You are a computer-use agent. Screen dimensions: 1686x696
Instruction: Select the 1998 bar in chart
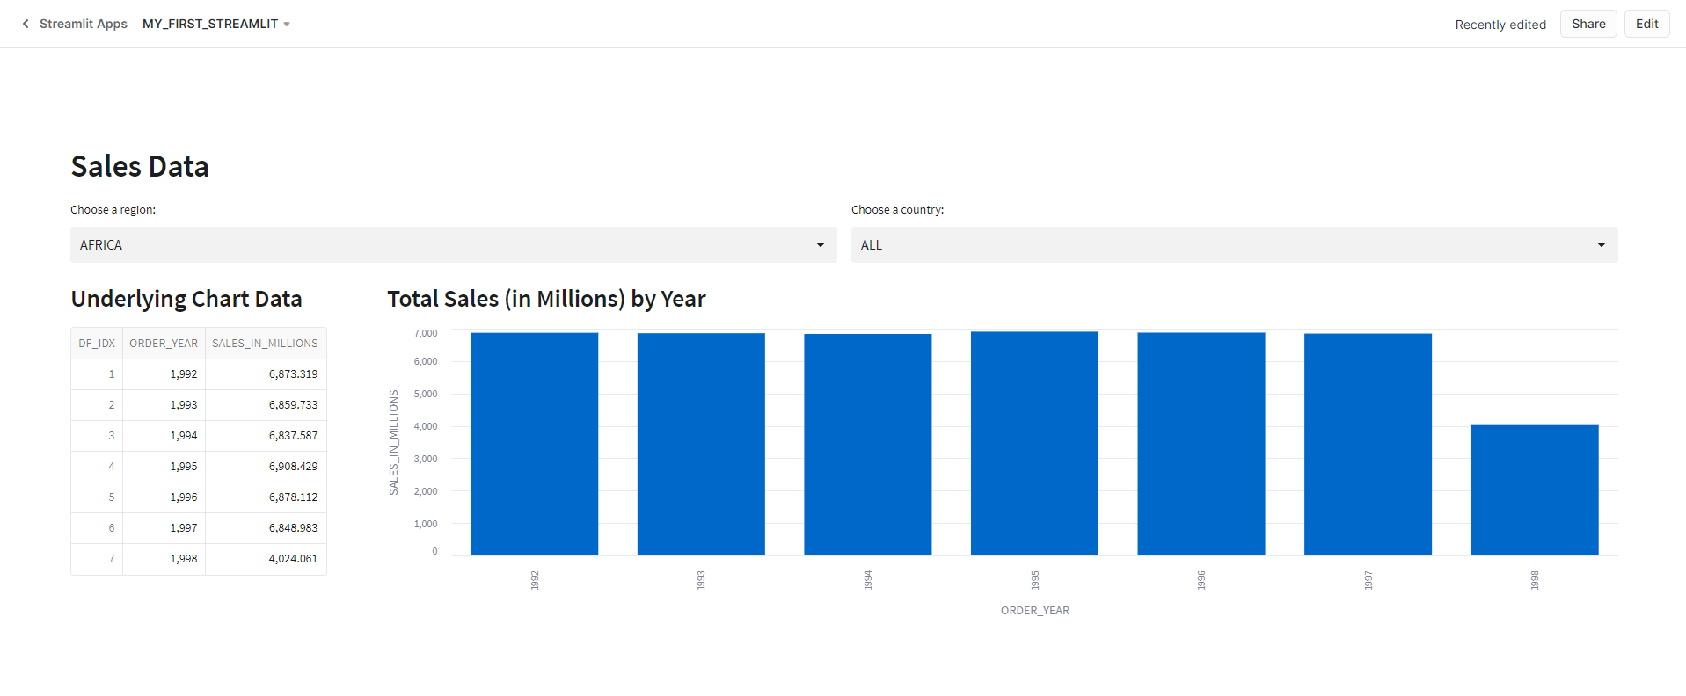pyautogui.click(x=1534, y=490)
